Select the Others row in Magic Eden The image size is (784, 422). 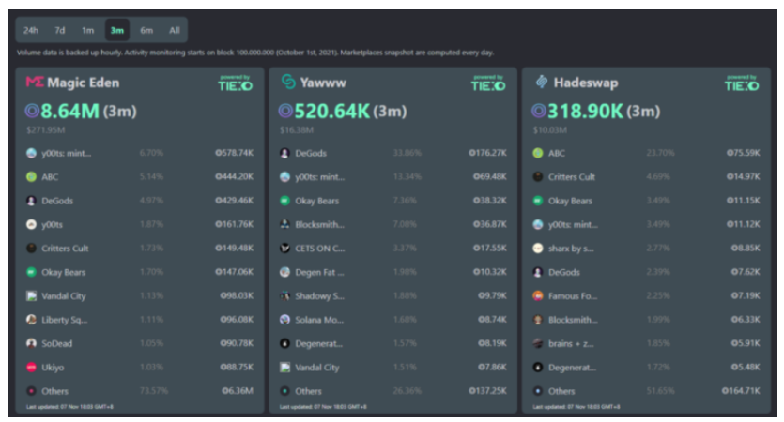coord(140,391)
